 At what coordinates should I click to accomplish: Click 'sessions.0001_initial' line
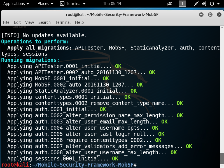[63, 158]
